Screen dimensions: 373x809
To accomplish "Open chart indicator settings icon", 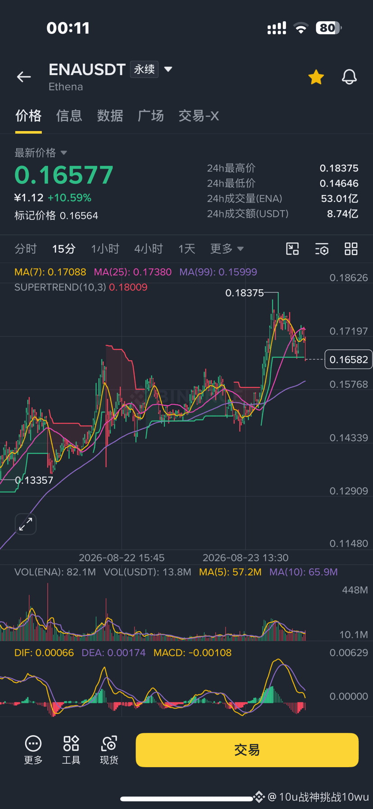I will [322, 249].
